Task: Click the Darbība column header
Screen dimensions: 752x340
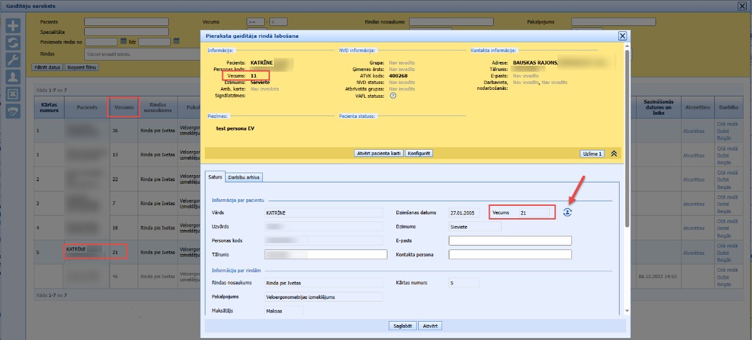Action: pyautogui.click(x=728, y=107)
